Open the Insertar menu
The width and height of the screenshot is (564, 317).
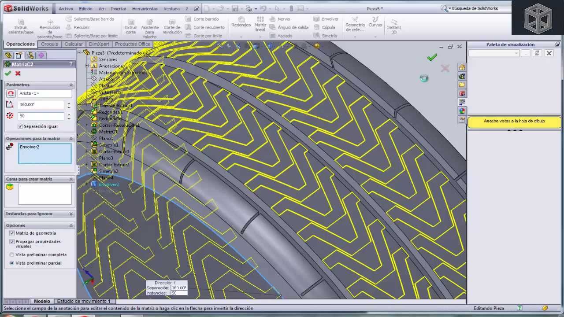(x=118, y=8)
